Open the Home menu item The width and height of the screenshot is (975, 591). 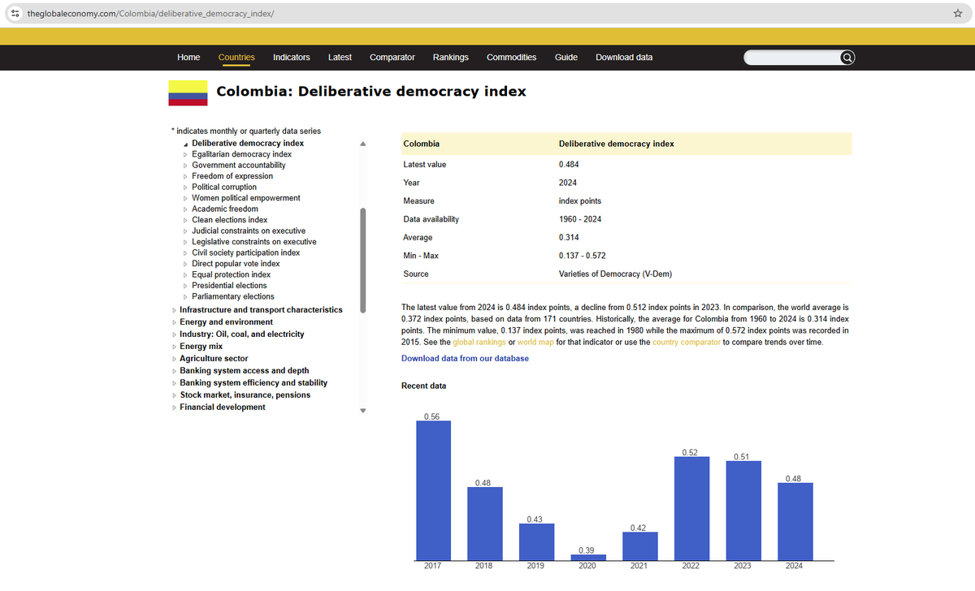coord(188,57)
